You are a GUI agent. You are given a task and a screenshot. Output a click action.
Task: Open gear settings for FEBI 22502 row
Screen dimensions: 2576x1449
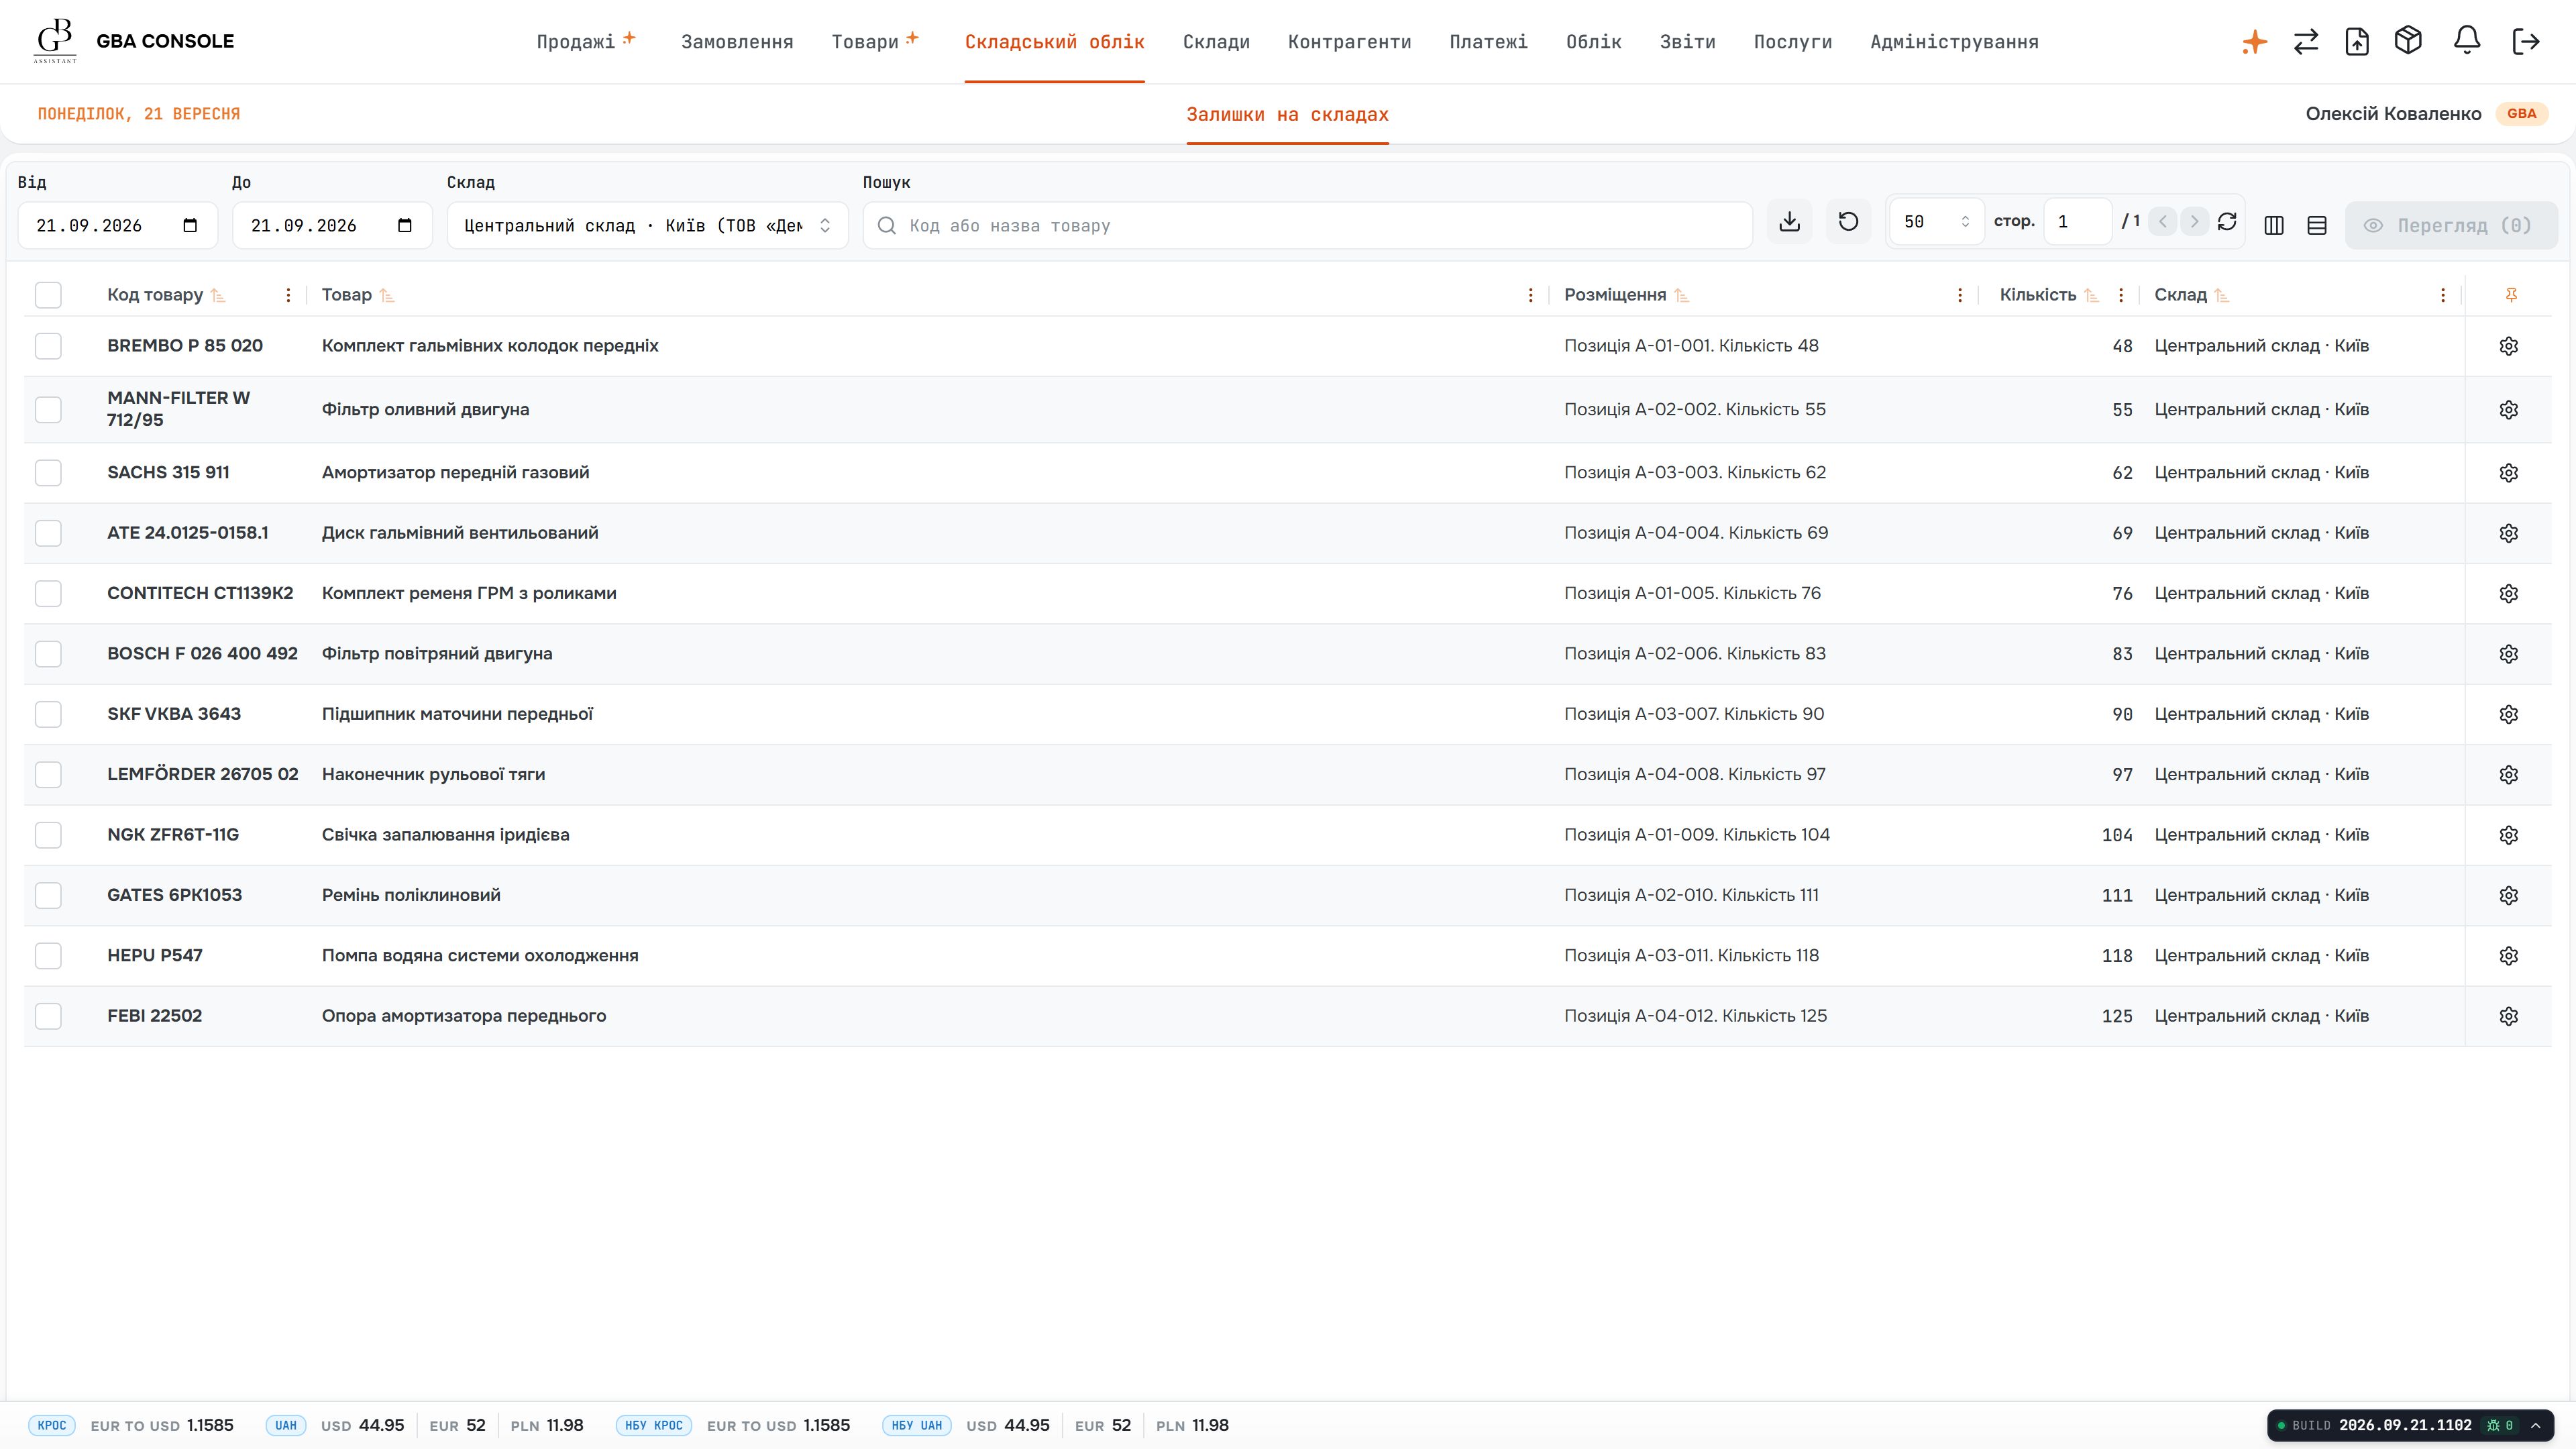2509,1016
